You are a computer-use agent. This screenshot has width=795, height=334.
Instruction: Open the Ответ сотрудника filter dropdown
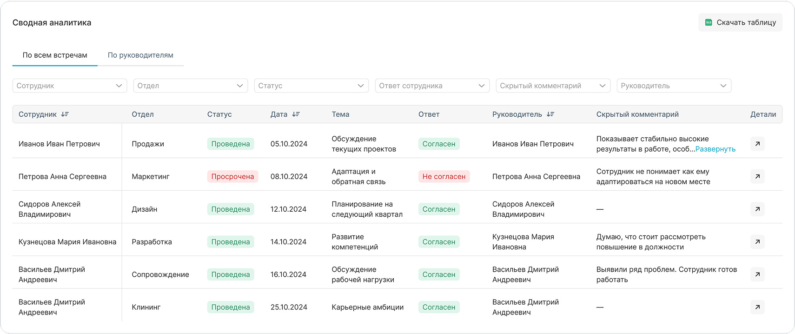pyautogui.click(x=432, y=86)
